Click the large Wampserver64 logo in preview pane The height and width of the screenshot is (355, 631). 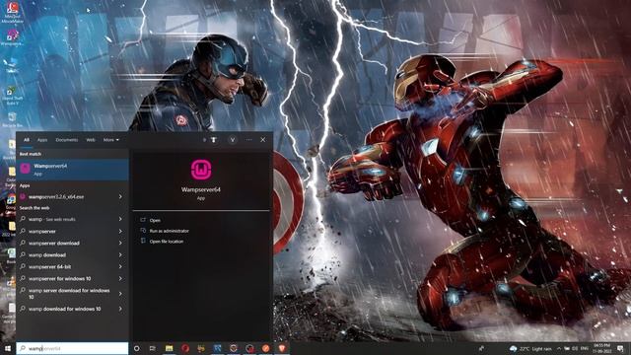tap(201, 170)
